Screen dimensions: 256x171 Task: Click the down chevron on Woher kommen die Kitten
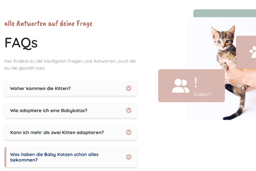129,88
